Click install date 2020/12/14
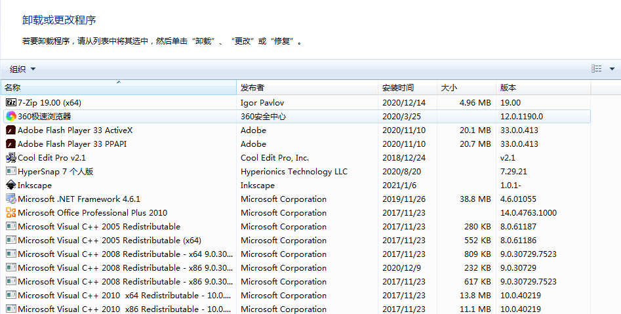 click(404, 102)
